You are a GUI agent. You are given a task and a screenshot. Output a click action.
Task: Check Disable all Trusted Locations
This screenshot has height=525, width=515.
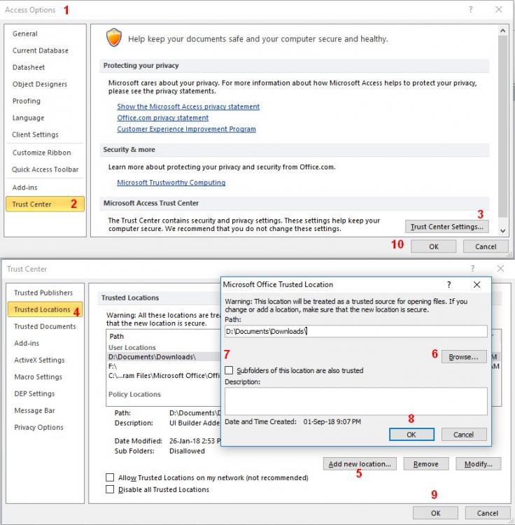click(110, 489)
